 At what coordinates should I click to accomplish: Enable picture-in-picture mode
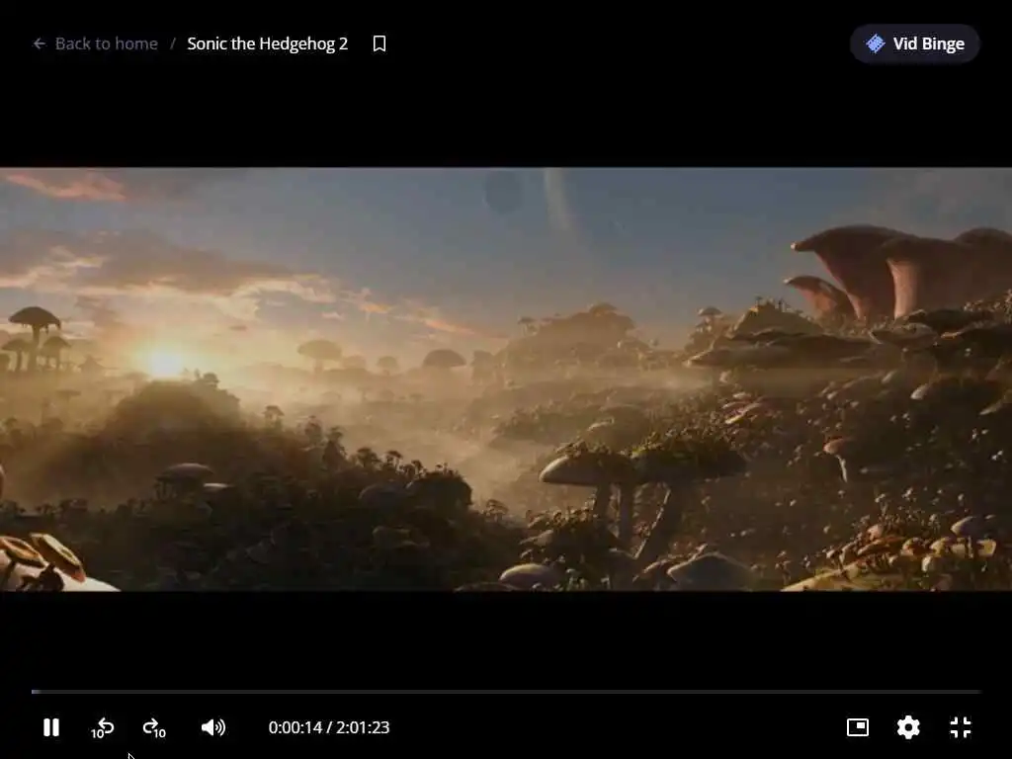tap(857, 727)
